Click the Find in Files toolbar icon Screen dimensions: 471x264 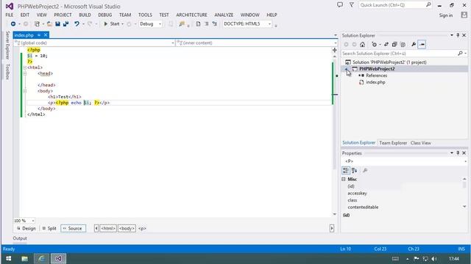[182, 24]
